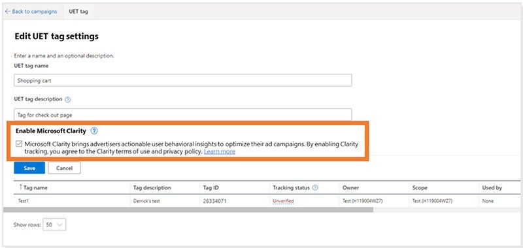This screenshot has height=248, width=523.
Task: Toggle the Microsoft Clarity checkbox
Action: coord(19,144)
